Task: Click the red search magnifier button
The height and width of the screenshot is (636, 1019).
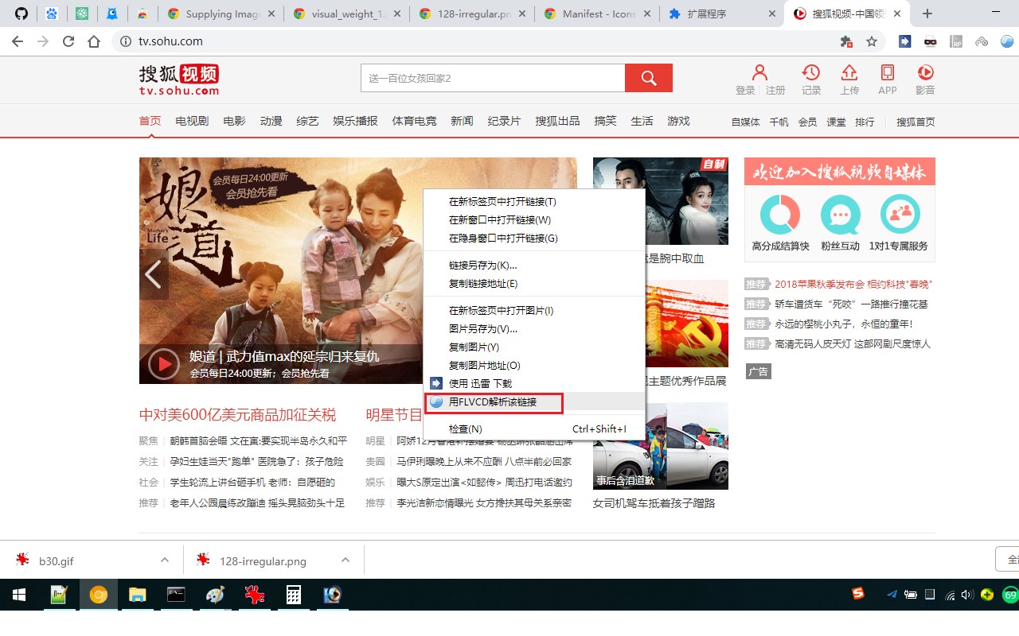Action: click(649, 78)
